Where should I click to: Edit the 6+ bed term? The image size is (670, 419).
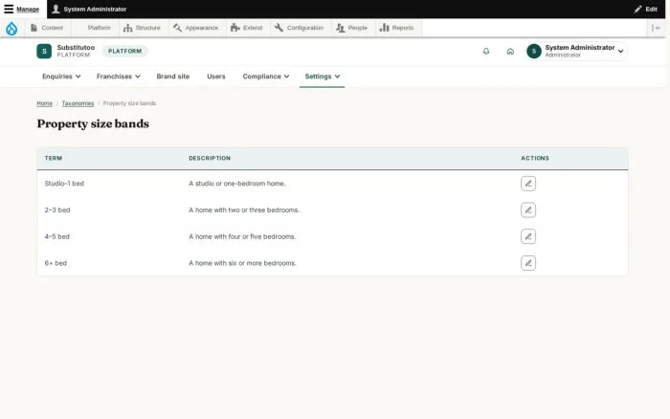pyautogui.click(x=528, y=263)
